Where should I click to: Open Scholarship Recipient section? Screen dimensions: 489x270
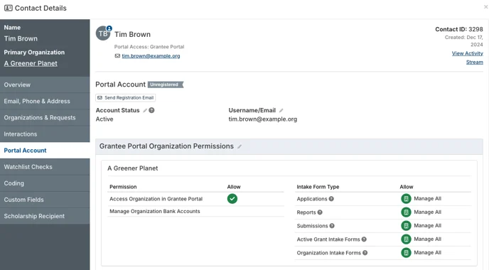pos(45,216)
